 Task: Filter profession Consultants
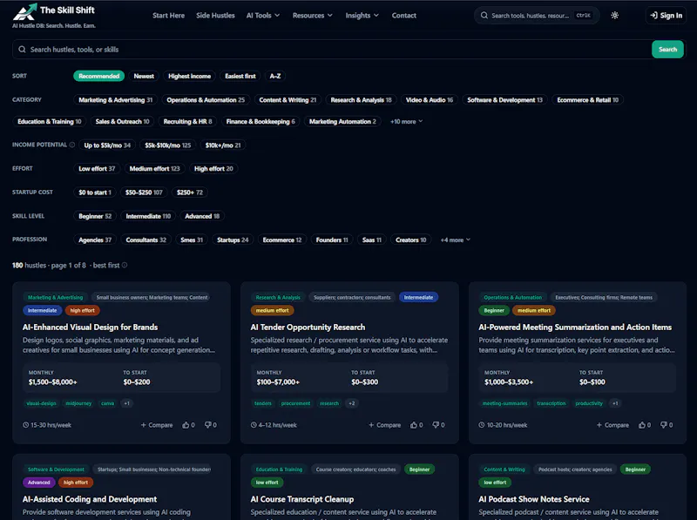point(145,240)
